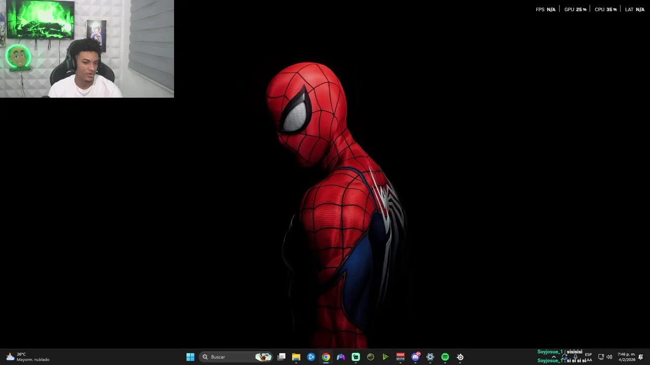
Task: Open Task View from the taskbar
Action: click(282, 357)
